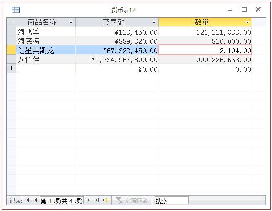Open the 商品名称 column dropdown

(x=71, y=22)
